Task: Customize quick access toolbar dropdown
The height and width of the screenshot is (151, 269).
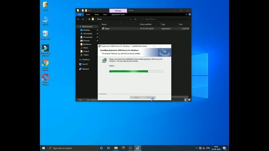Action: coord(89,10)
